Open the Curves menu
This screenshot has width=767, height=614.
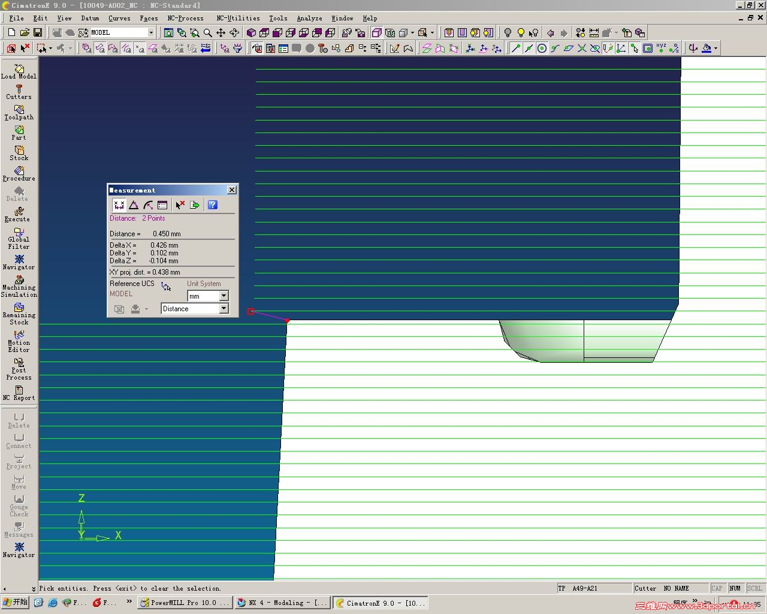click(x=119, y=19)
